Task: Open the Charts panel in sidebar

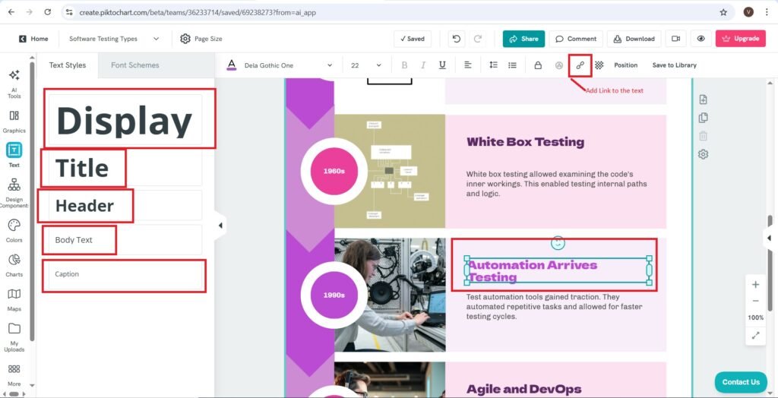Action: click(x=14, y=265)
